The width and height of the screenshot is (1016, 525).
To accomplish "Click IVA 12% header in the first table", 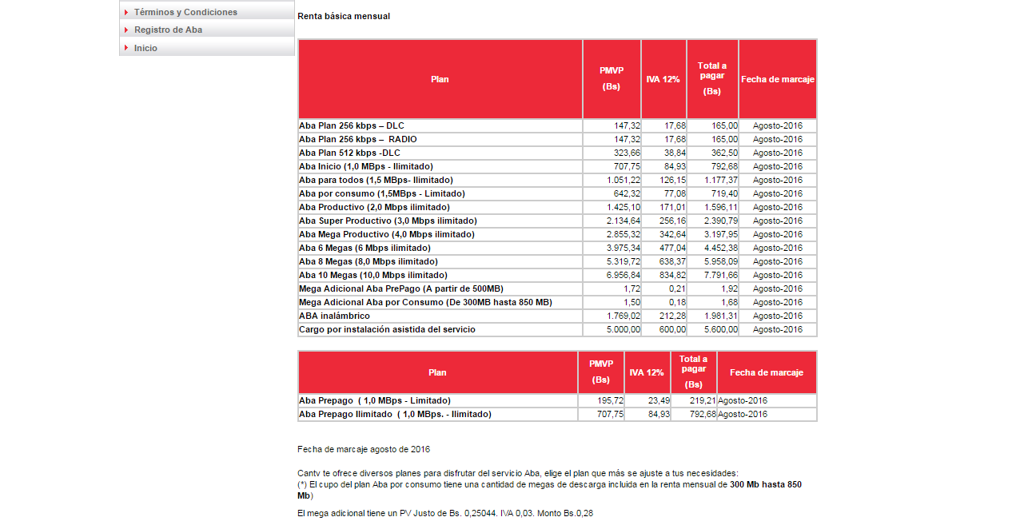I will pyautogui.click(x=663, y=79).
